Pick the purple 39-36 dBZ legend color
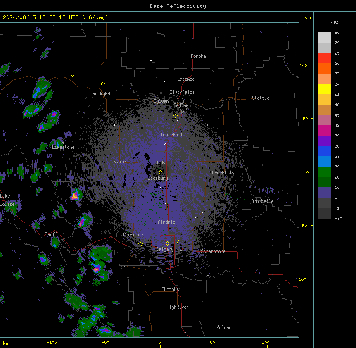 pyautogui.click(x=325, y=141)
